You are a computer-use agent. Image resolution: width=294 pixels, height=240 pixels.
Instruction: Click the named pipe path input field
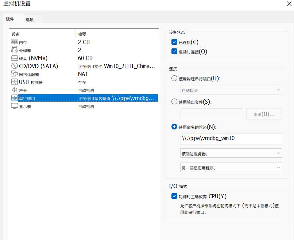point(231,139)
